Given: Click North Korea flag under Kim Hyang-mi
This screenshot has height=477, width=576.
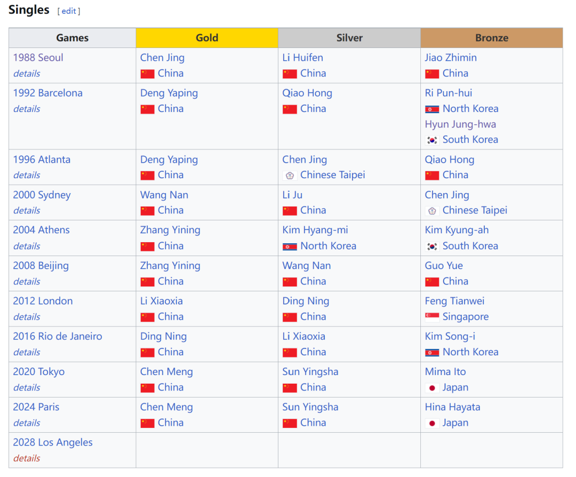Looking at the screenshot, I should click(x=290, y=247).
